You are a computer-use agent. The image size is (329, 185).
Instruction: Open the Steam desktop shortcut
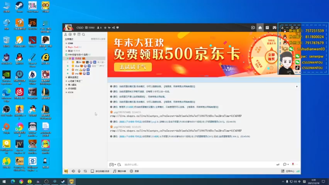[19, 7]
